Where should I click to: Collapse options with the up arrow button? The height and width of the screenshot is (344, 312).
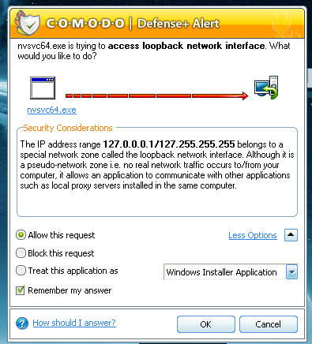tap(291, 235)
